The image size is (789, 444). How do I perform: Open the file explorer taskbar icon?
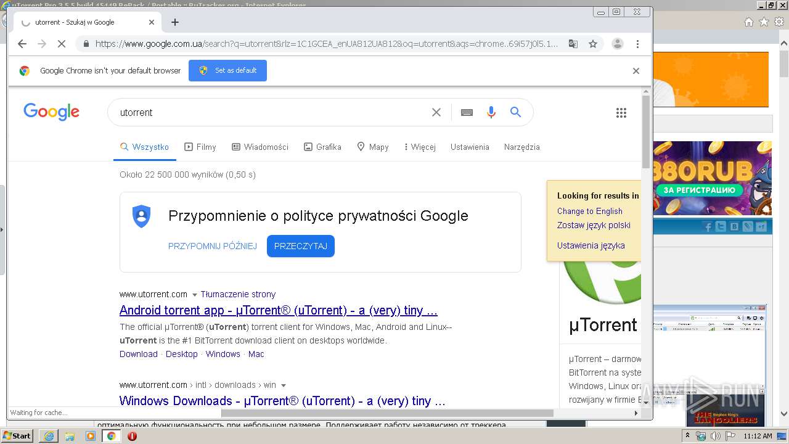click(x=70, y=436)
